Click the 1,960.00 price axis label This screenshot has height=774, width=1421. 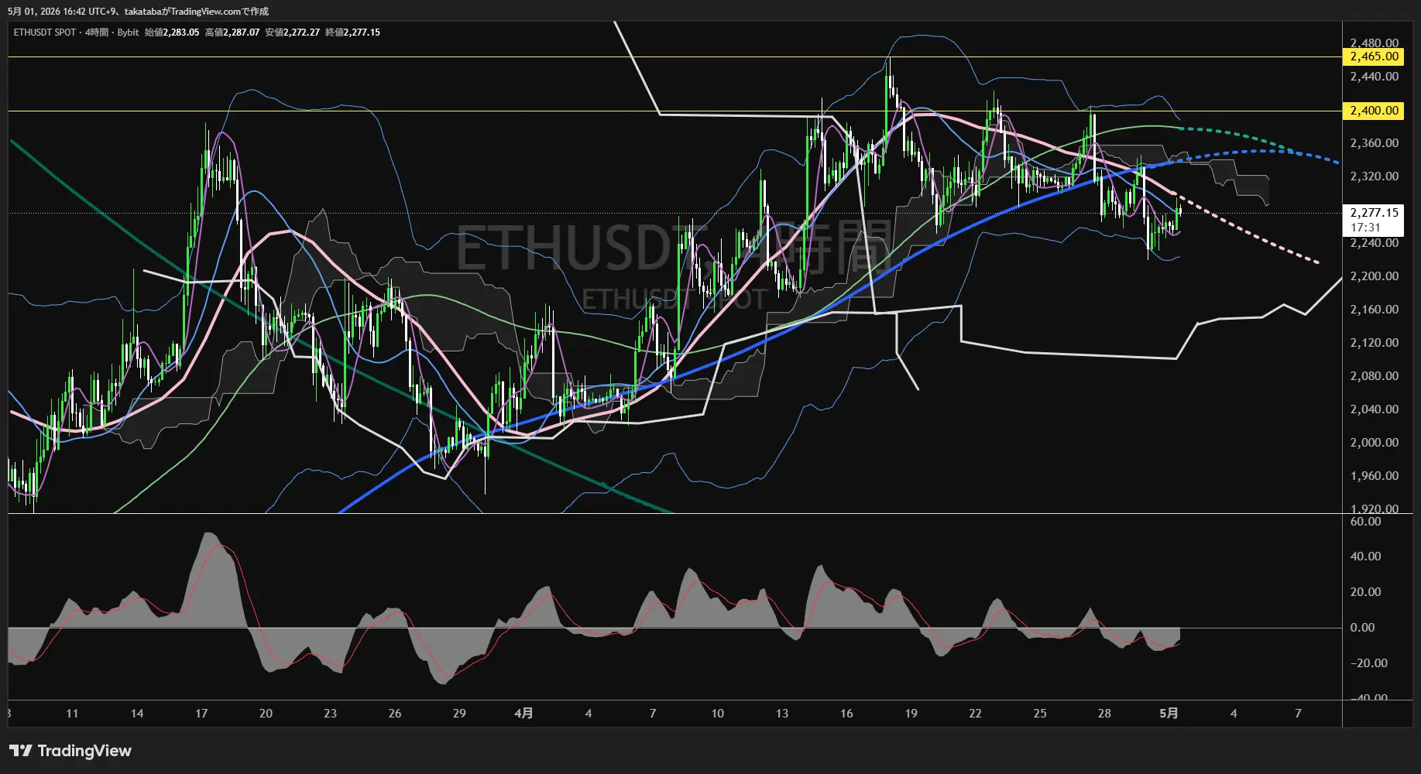tap(1374, 476)
